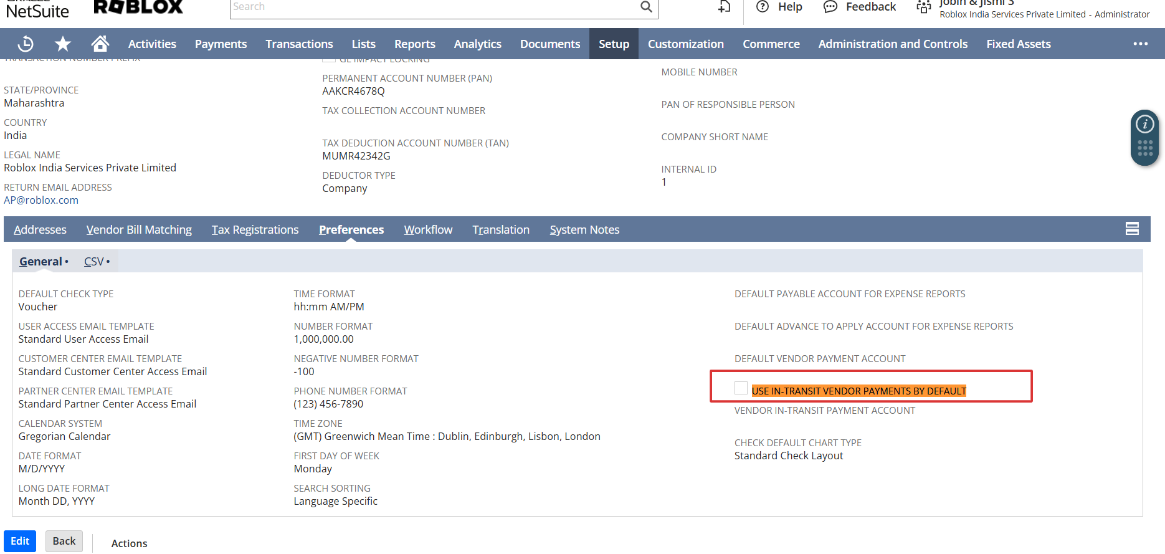Click the Change Role icon
The height and width of the screenshot is (554, 1165).
pyautogui.click(x=923, y=7)
